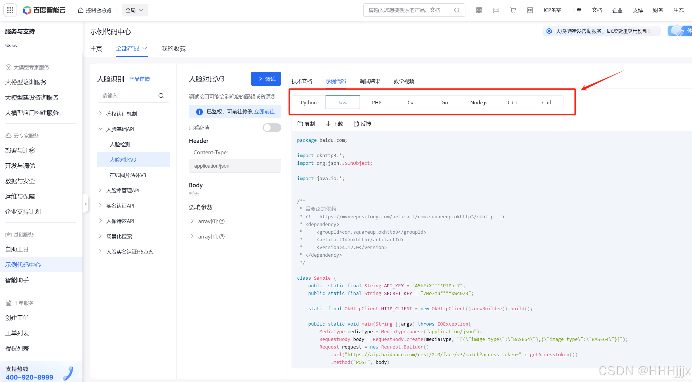Open the 产品详情 link

click(x=140, y=79)
